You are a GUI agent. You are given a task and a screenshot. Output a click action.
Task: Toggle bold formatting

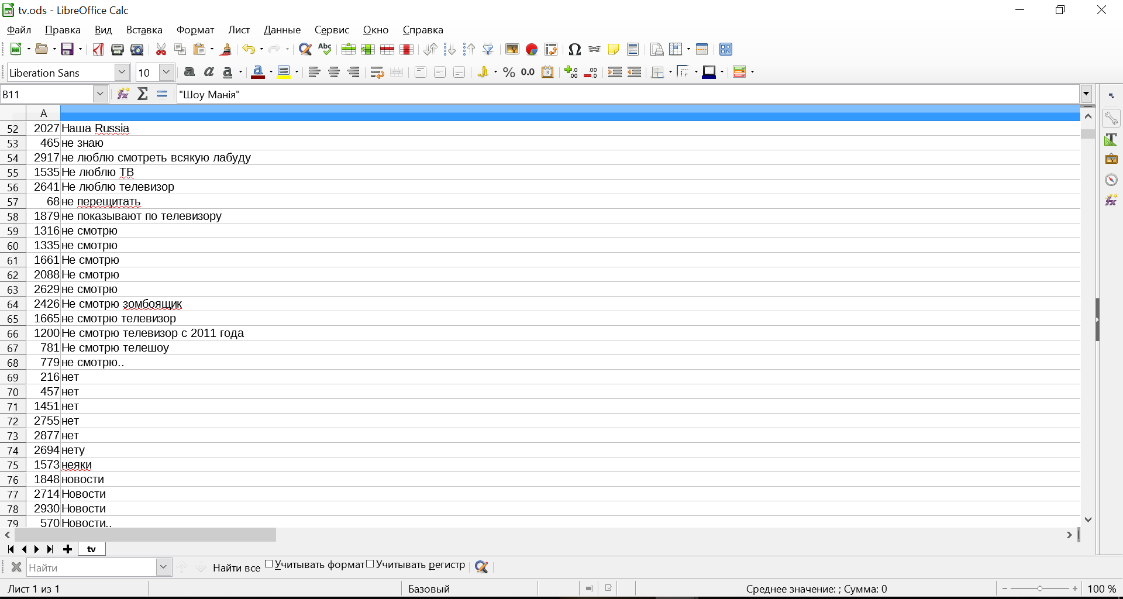[189, 72]
